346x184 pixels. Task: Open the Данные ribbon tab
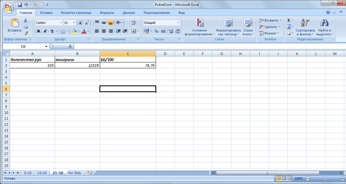pos(129,13)
